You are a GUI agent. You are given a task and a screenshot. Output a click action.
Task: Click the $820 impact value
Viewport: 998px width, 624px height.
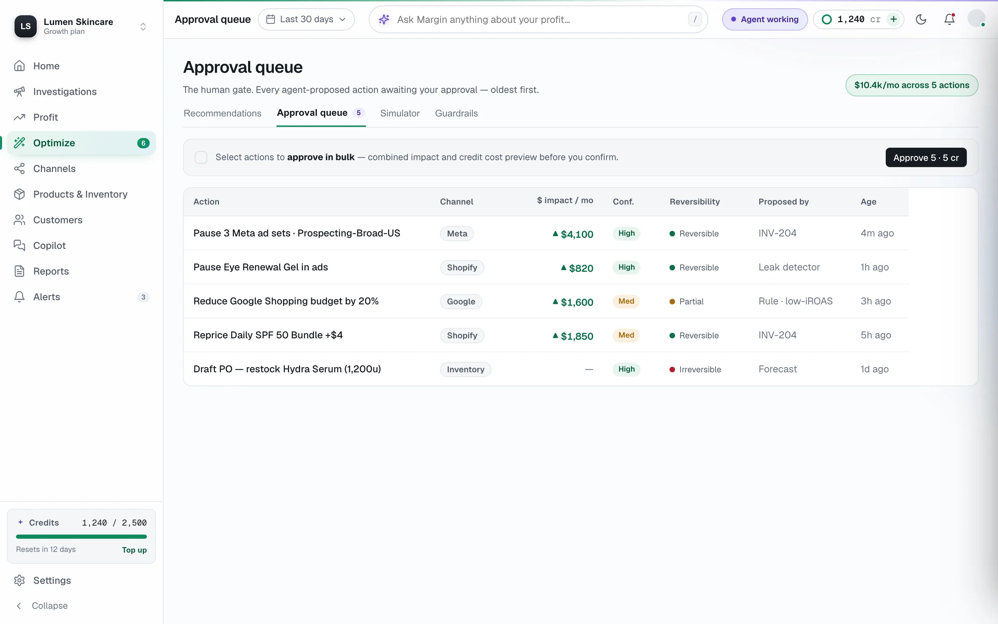point(577,268)
